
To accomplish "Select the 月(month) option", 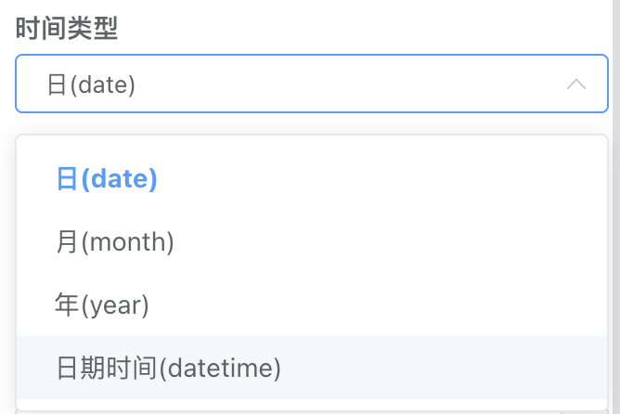I will tap(115, 242).
